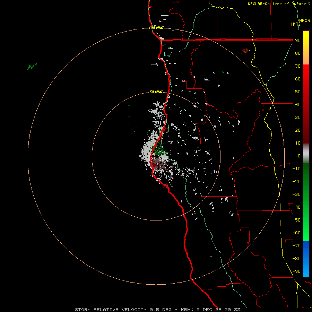This screenshot has height=312, width=312.
Task: Select the positive 30 value on the scale
Action: click(x=298, y=118)
